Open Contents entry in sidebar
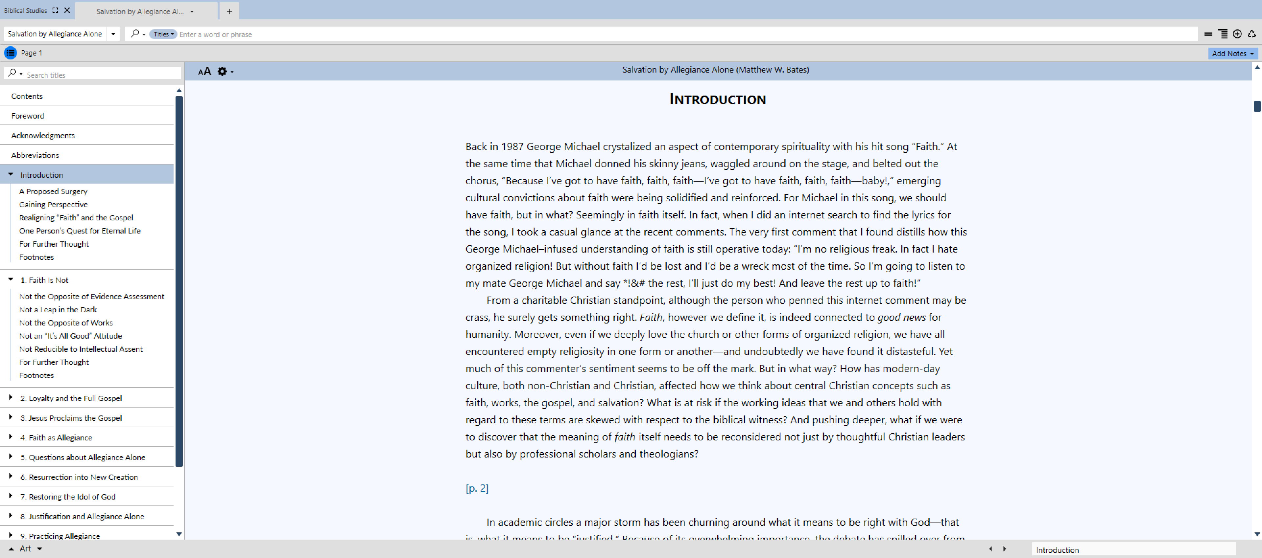 coord(87,96)
